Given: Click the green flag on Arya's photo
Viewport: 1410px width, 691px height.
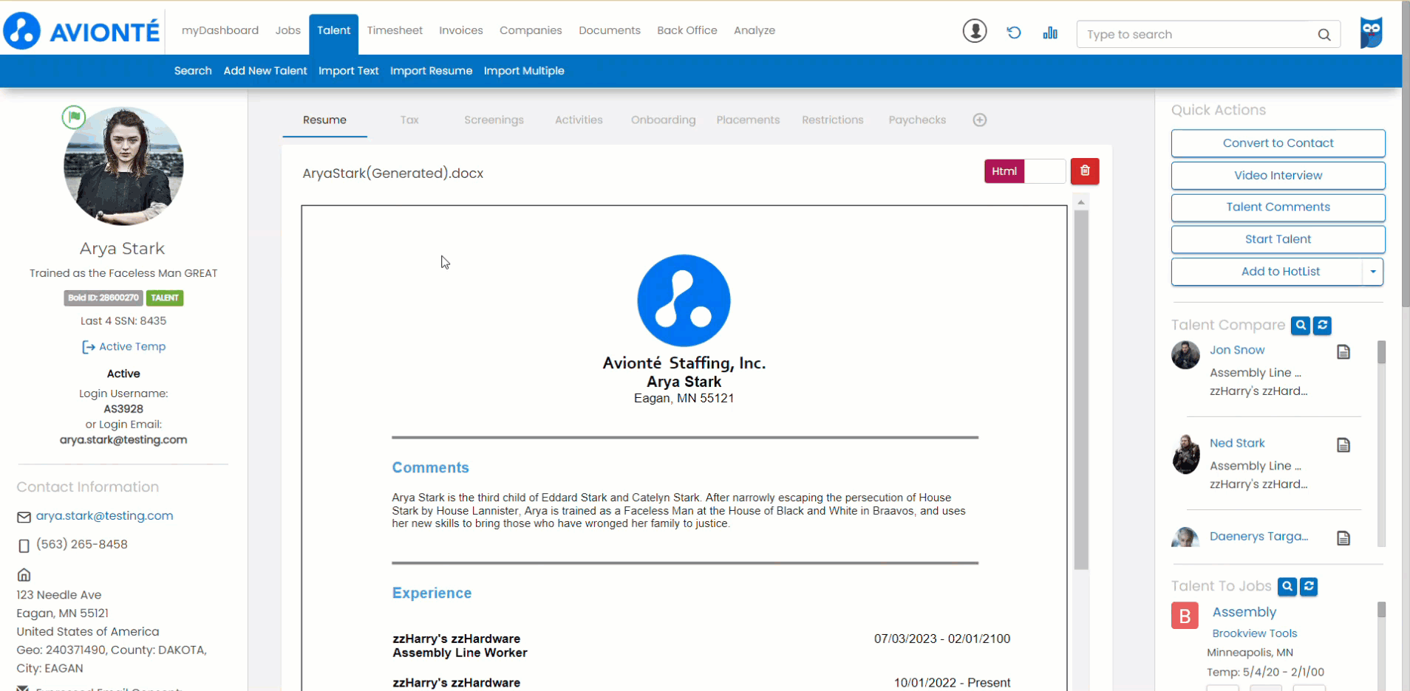Looking at the screenshot, I should pyautogui.click(x=74, y=117).
